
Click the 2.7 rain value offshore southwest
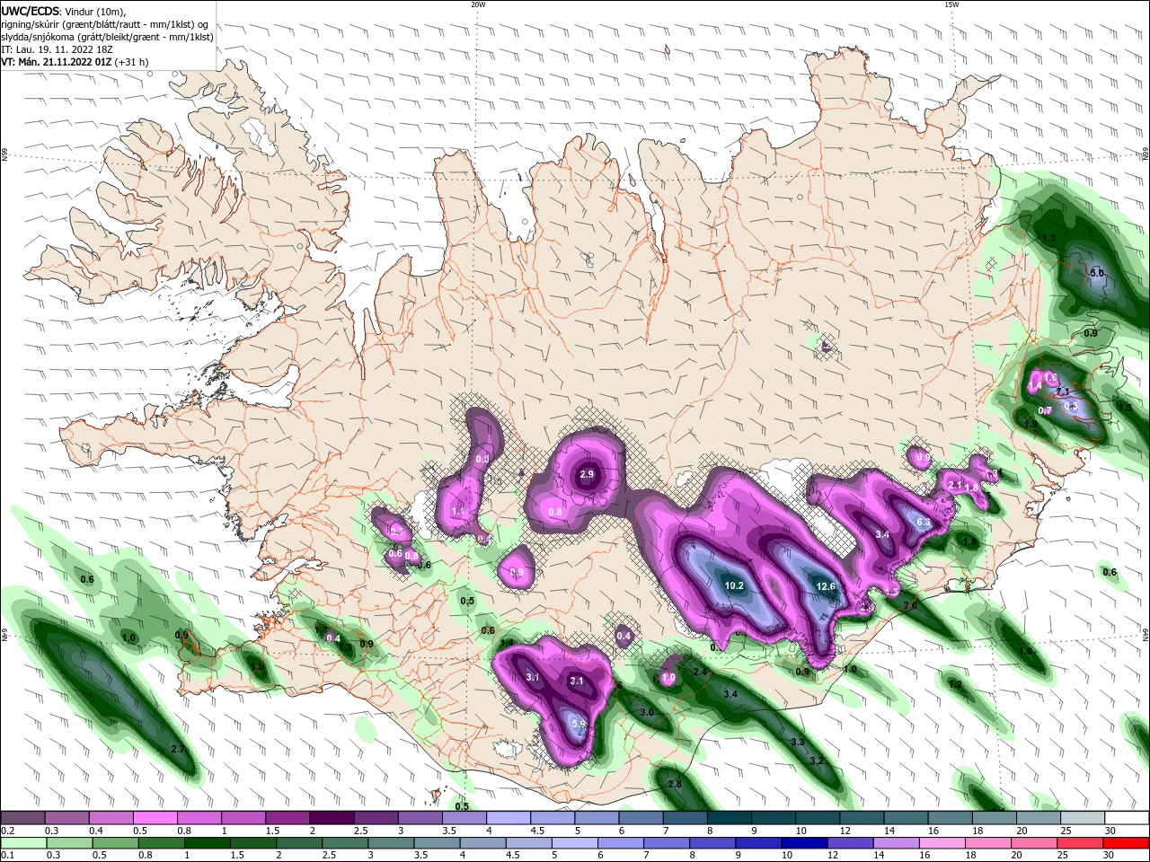tap(177, 749)
